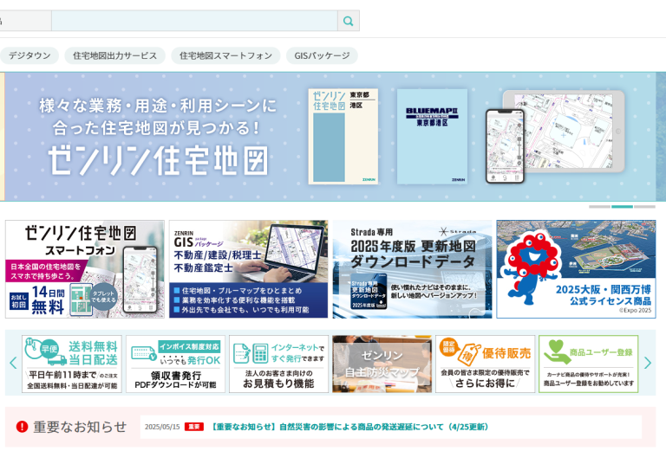Click the BLUEMAP II book cover image
666x451 pixels.
[x=432, y=137]
